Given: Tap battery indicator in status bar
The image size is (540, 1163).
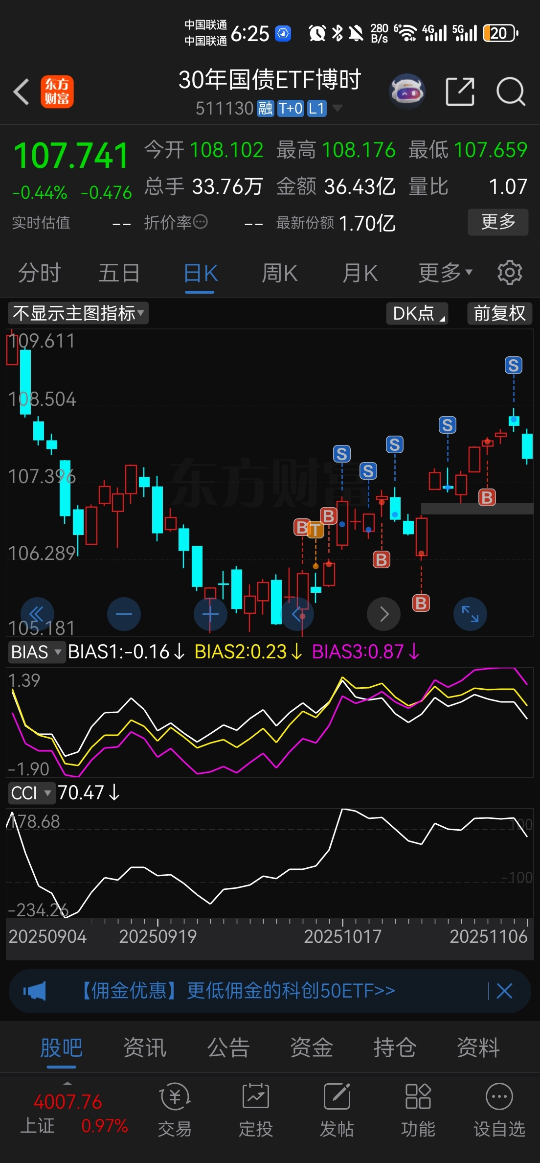Looking at the screenshot, I should [x=500, y=33].
